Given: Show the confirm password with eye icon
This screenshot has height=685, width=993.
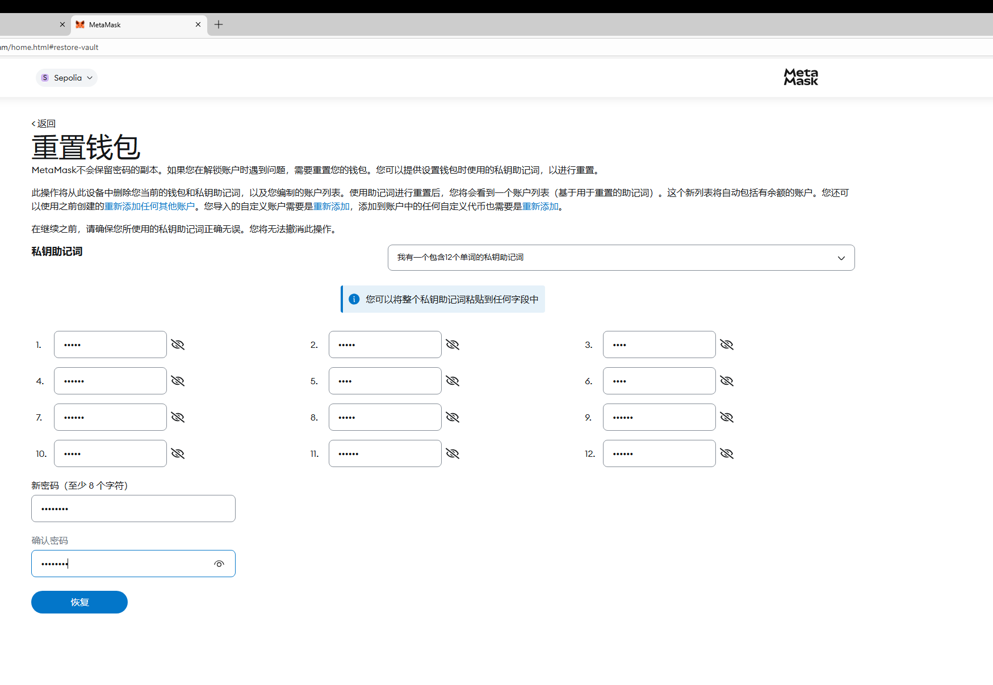Looking at the screenshot, I should click(x=219, y=564).
